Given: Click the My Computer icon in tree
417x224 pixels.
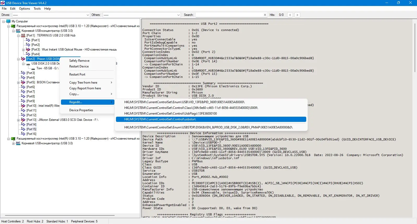Looking at the screenshot, I should point(8,21).
